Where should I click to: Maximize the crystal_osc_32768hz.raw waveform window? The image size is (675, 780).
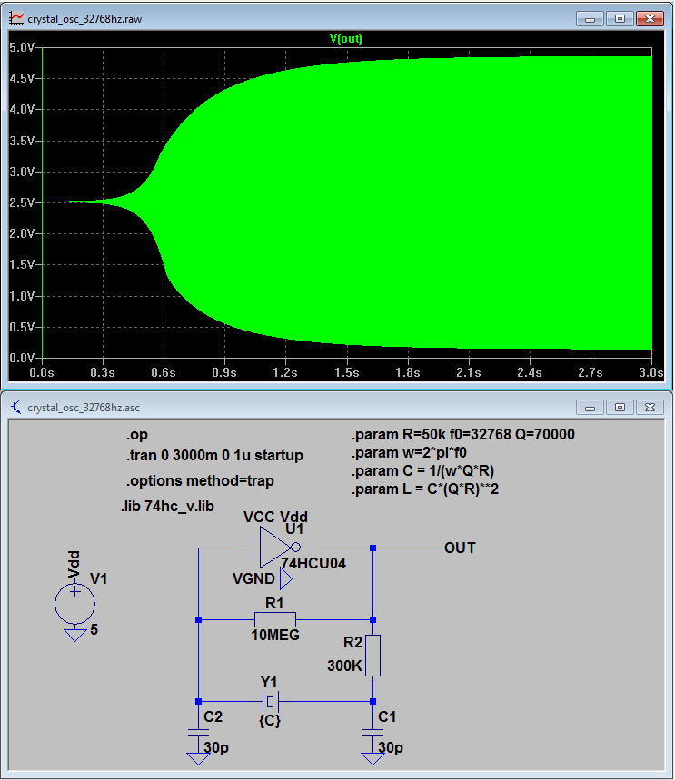(620, 19)
